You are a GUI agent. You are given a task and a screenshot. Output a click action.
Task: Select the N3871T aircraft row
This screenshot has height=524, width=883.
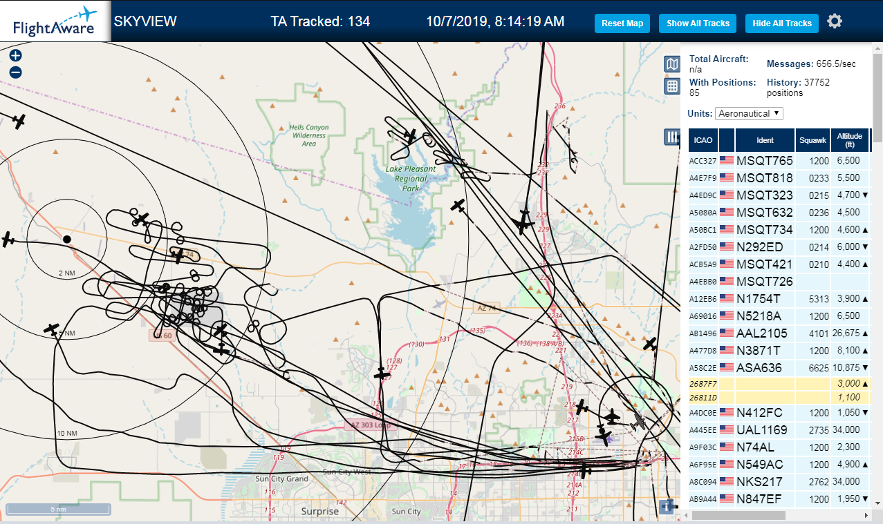click(779, 351)
